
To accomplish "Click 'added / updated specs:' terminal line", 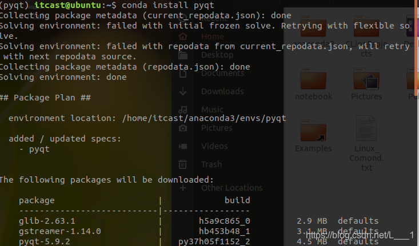I will pyautogui.click(x=65, y=139).
